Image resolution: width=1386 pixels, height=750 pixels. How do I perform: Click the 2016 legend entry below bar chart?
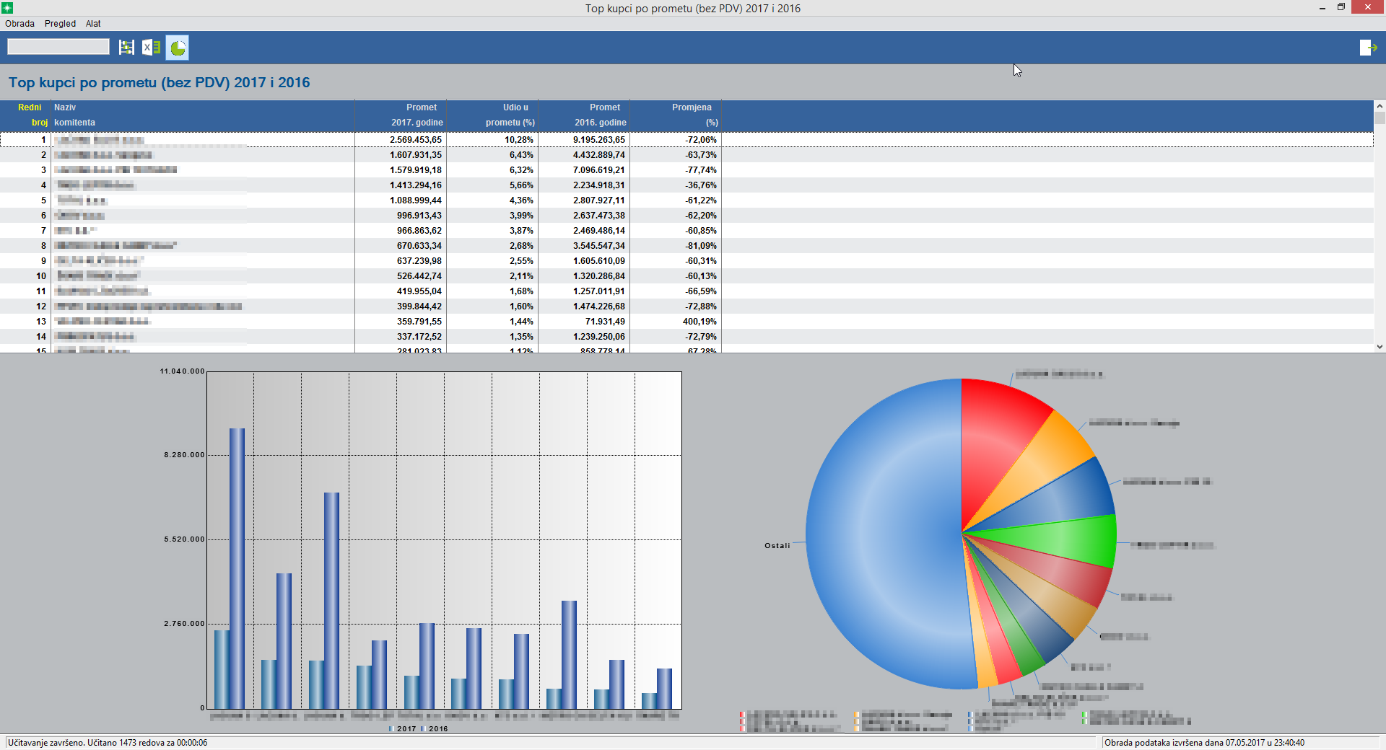click(435, 729)
